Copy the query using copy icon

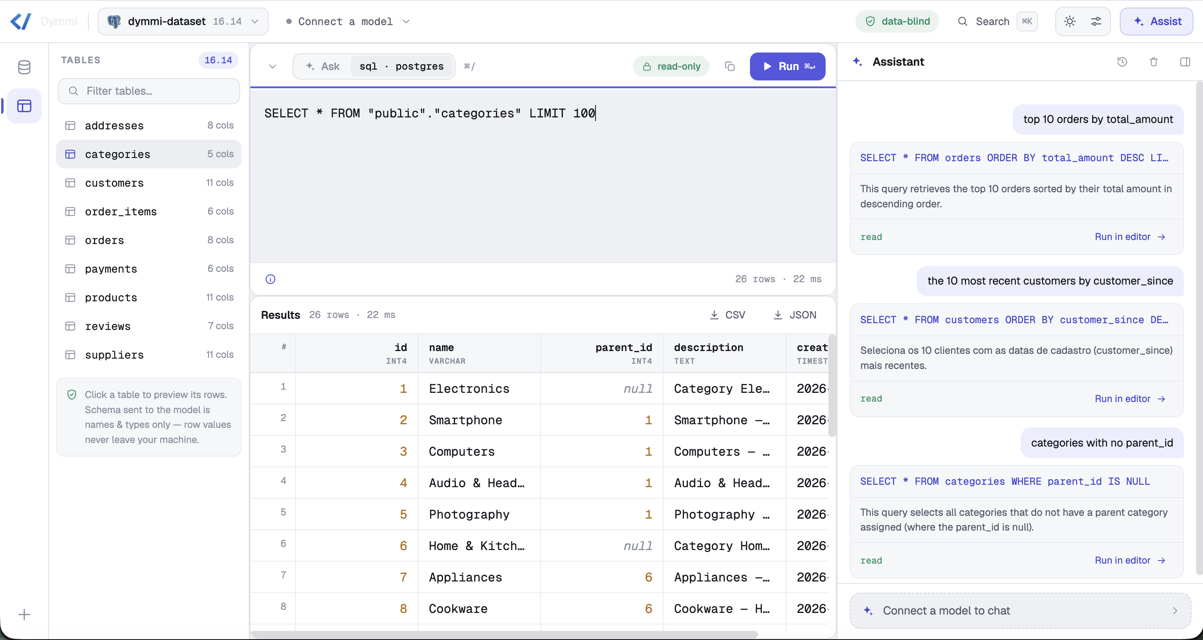tap(729, 66)
